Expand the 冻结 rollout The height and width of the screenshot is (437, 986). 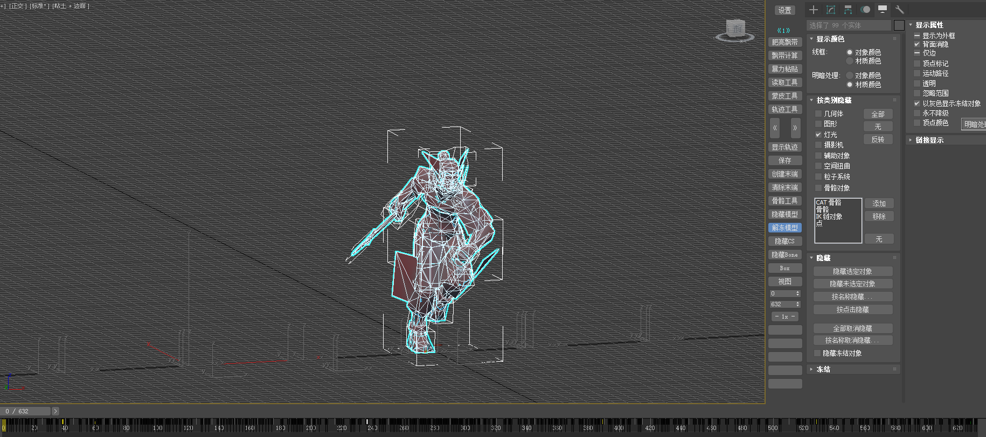point(823,369)
